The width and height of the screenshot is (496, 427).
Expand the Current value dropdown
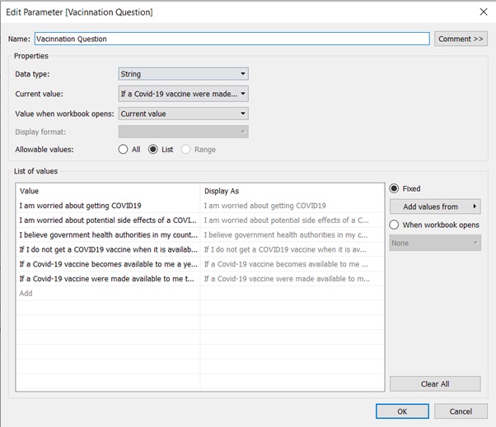184,94
